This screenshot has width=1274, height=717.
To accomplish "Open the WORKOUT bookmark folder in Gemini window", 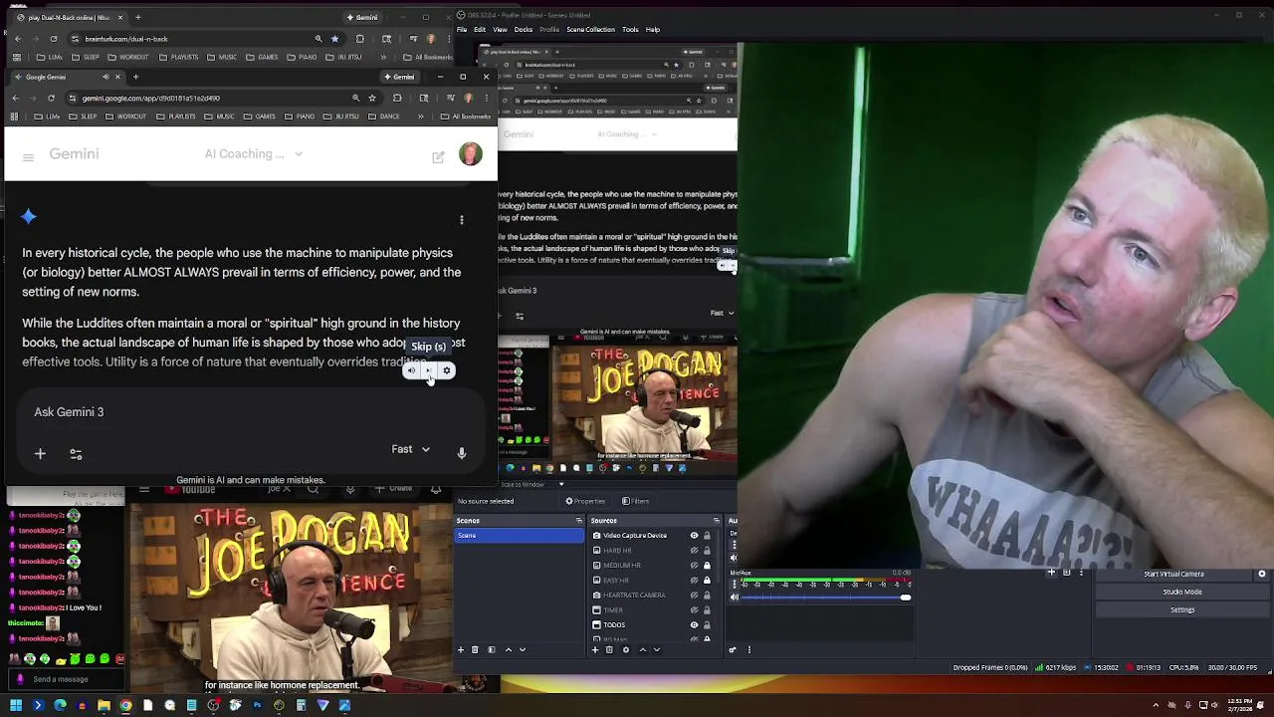I will click(x=126, y=117).
